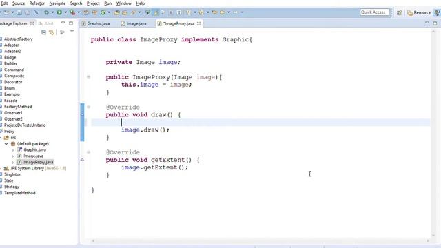Click the Save All toolbar icon

(x=28, y=12)
